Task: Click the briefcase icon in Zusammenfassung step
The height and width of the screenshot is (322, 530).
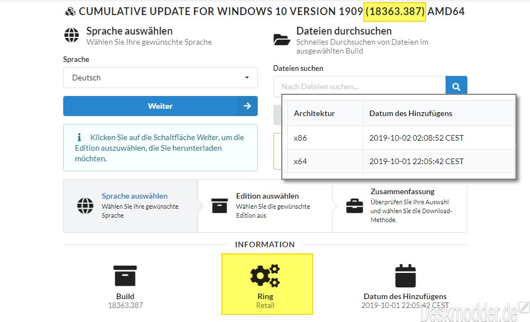Action: tap(354, 206)
